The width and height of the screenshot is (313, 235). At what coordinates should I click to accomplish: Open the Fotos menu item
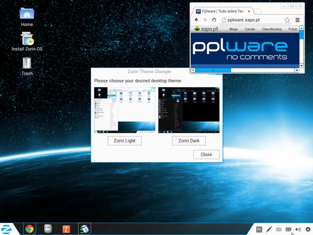[x=293, y=29]
